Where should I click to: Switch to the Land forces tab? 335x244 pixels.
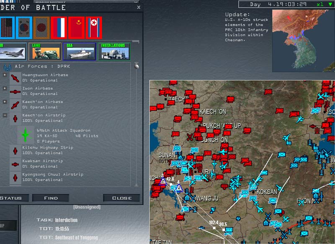[45, 51]
